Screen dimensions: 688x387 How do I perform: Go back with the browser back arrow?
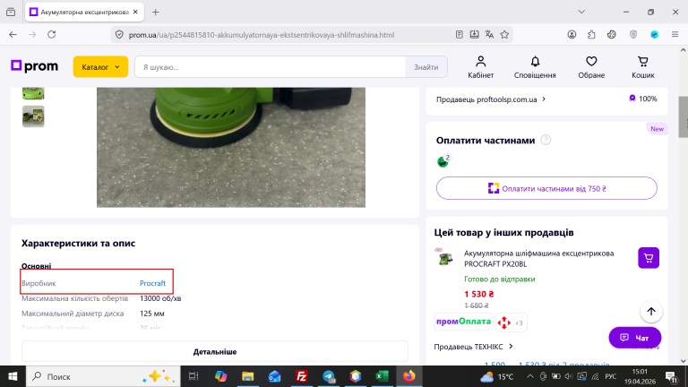click(x=13, y=35)
